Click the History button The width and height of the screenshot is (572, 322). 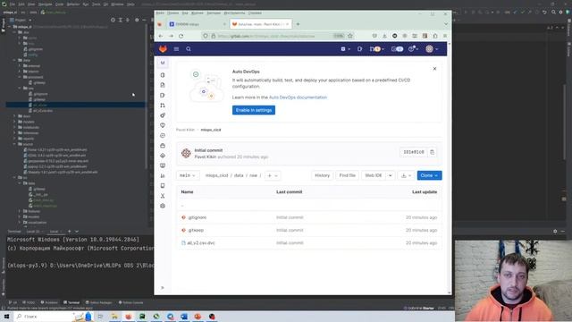pyautogui.click(x=322, y=175)
